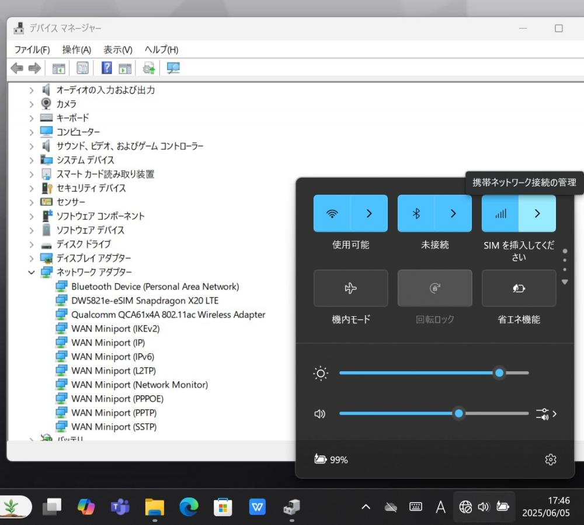
Task: Expand the ディスク ドライブ category
Action: [x=32, y=244]
